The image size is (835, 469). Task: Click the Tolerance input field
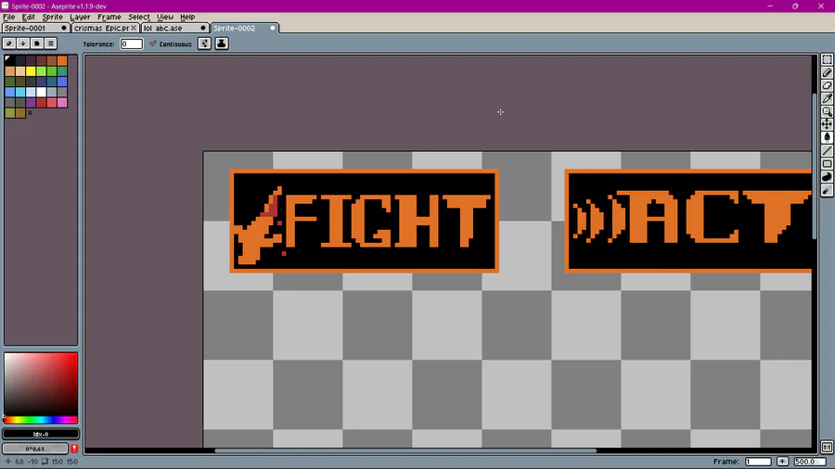[131, 44]
